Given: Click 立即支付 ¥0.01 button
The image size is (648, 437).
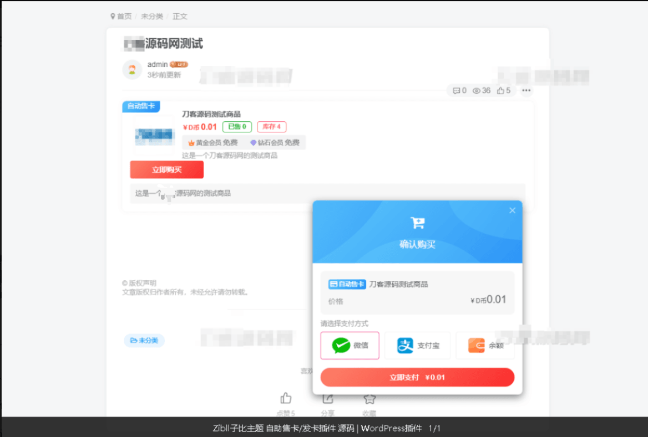Looking at the screenshot, I should pyautogui.click(x=417, y=377).
